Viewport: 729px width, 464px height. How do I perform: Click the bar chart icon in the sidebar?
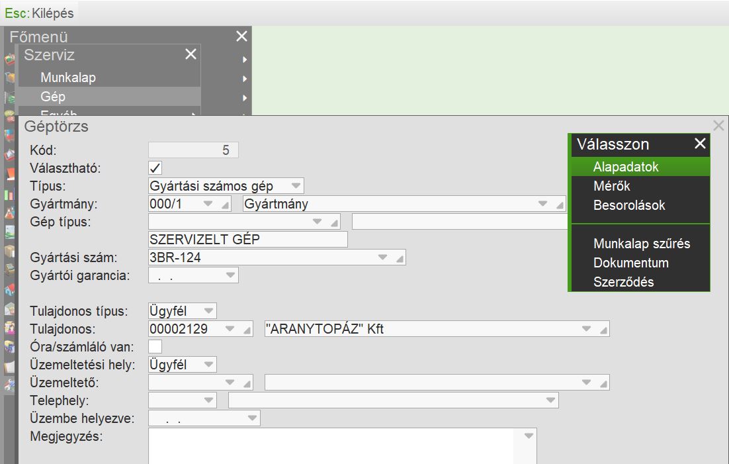9,194
